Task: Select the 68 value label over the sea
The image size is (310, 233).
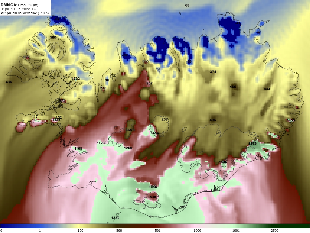Action: tap(187, 5)
